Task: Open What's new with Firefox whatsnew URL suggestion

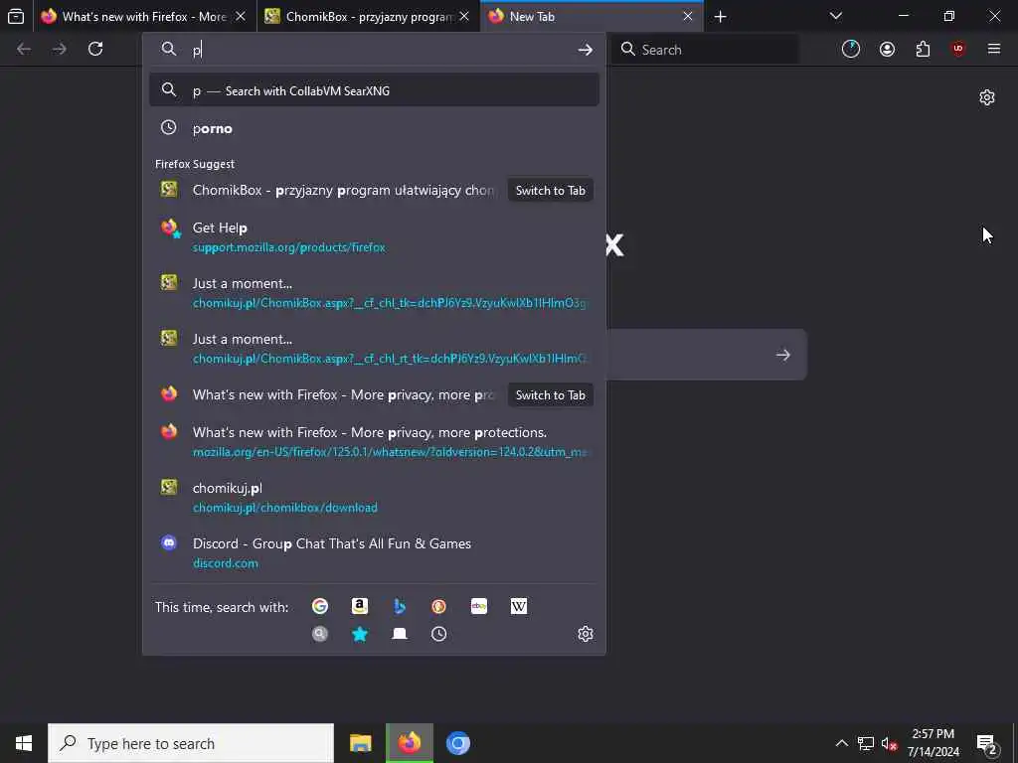Action: pyautogui.click(x=374, y=441)
